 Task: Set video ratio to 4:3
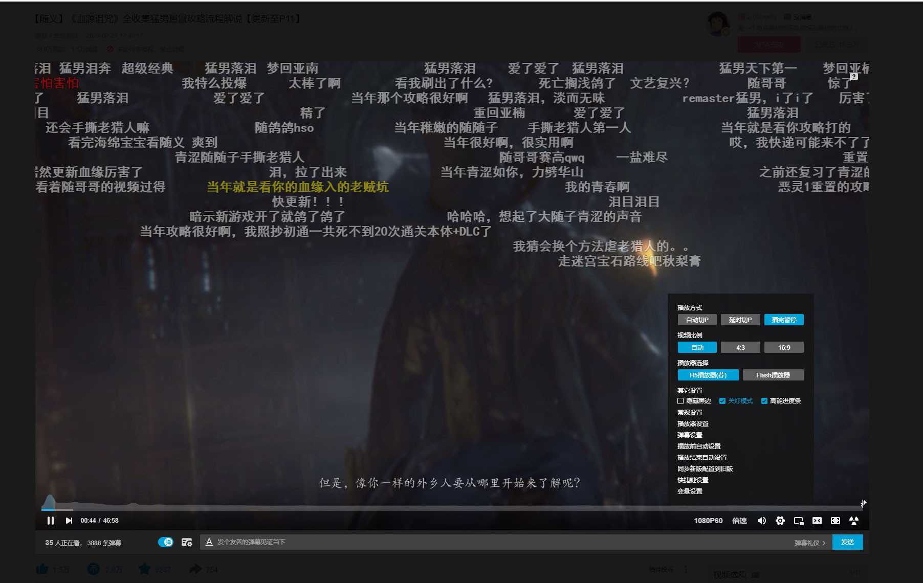(740, 348)
